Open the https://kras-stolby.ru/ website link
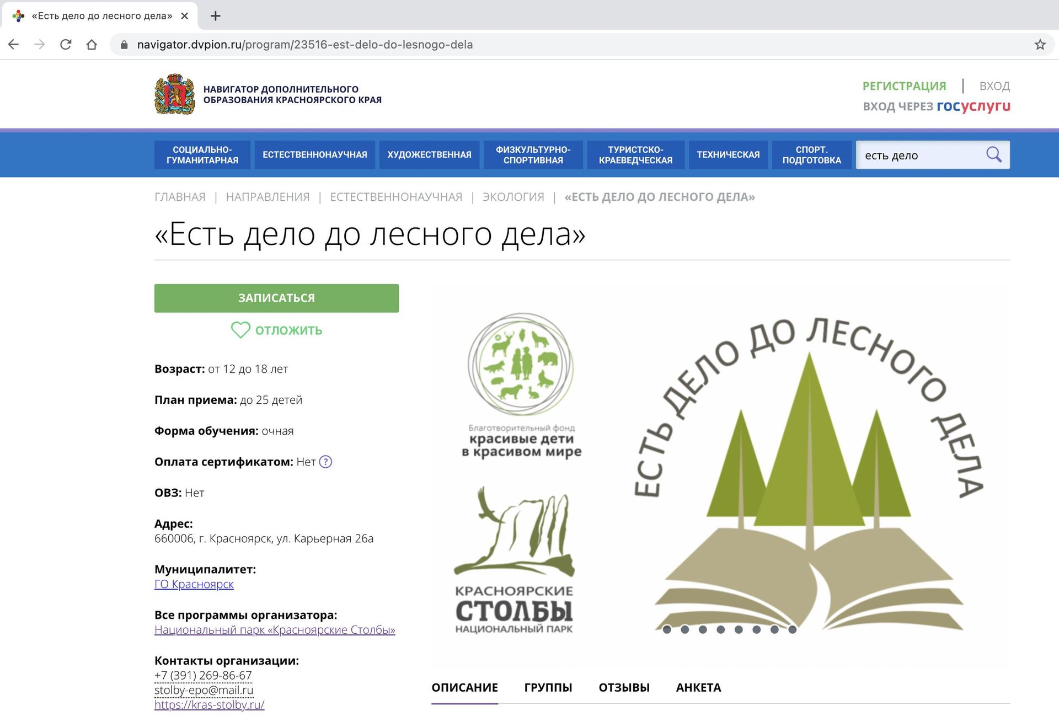The height and width of the screenshot is (716, 1059). (210, 704)
